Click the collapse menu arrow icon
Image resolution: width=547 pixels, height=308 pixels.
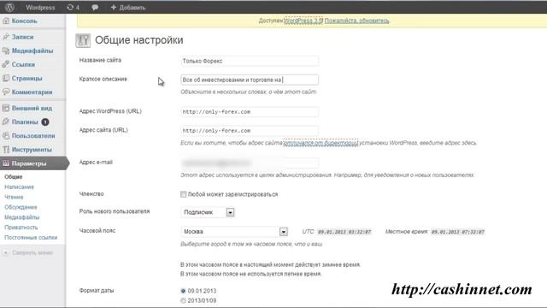[x=6, y=252]
